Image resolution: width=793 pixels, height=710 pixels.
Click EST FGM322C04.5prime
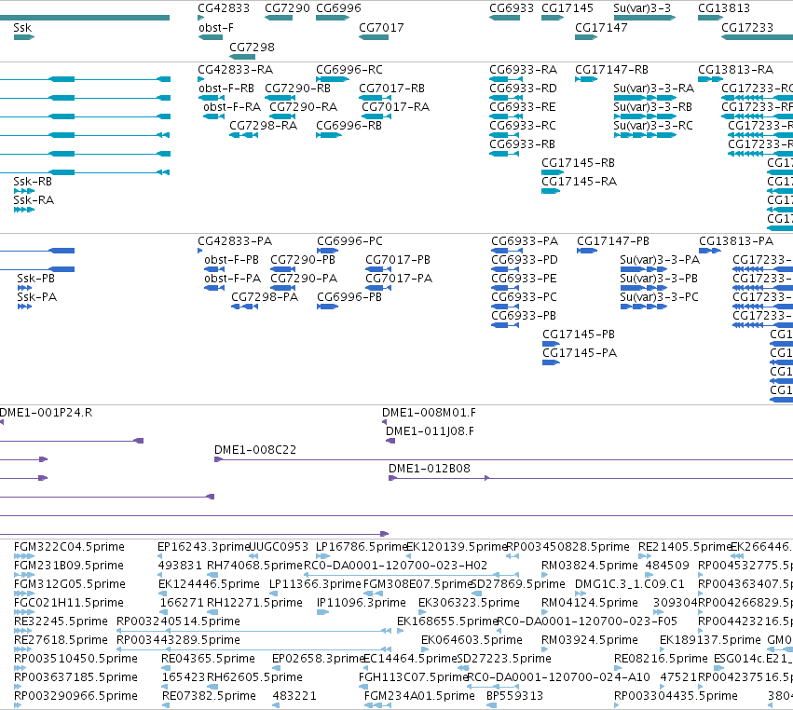[x=24, y=556]
